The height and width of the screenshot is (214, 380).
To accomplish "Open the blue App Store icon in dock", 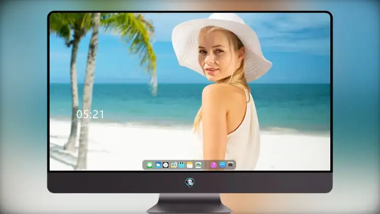I will [x=222, y=165].
